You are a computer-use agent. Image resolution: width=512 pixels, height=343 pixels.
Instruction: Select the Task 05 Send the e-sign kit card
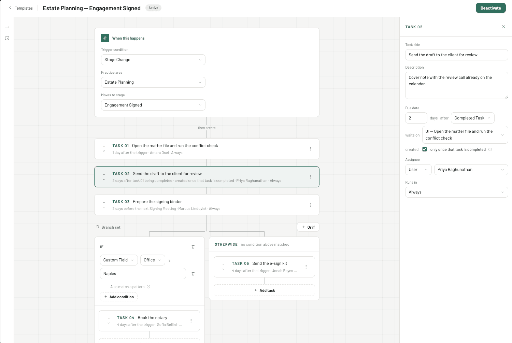pyautogui.click(x=264, y=267)
